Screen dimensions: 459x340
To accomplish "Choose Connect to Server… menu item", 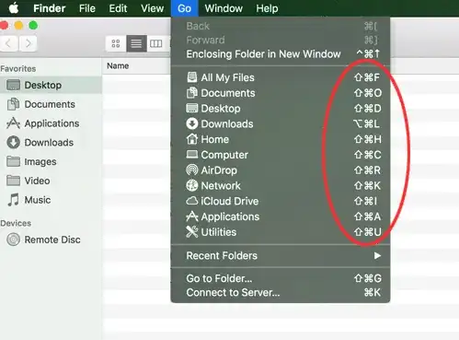I will coord(281,292).
